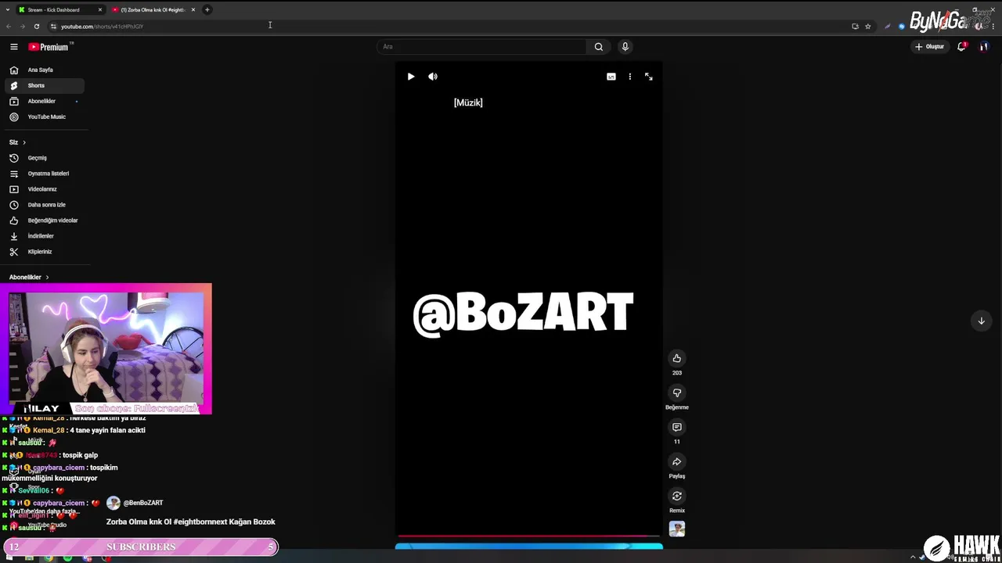1002x563 pixels.
Task: Open site info icon in address bar
Action: point(53,27)
